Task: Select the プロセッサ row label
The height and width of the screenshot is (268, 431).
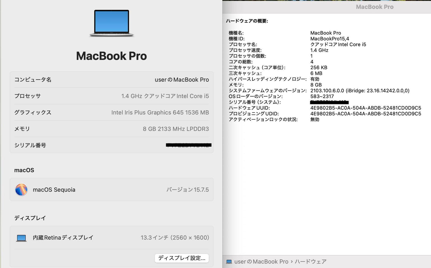Action: click(27, 96)
